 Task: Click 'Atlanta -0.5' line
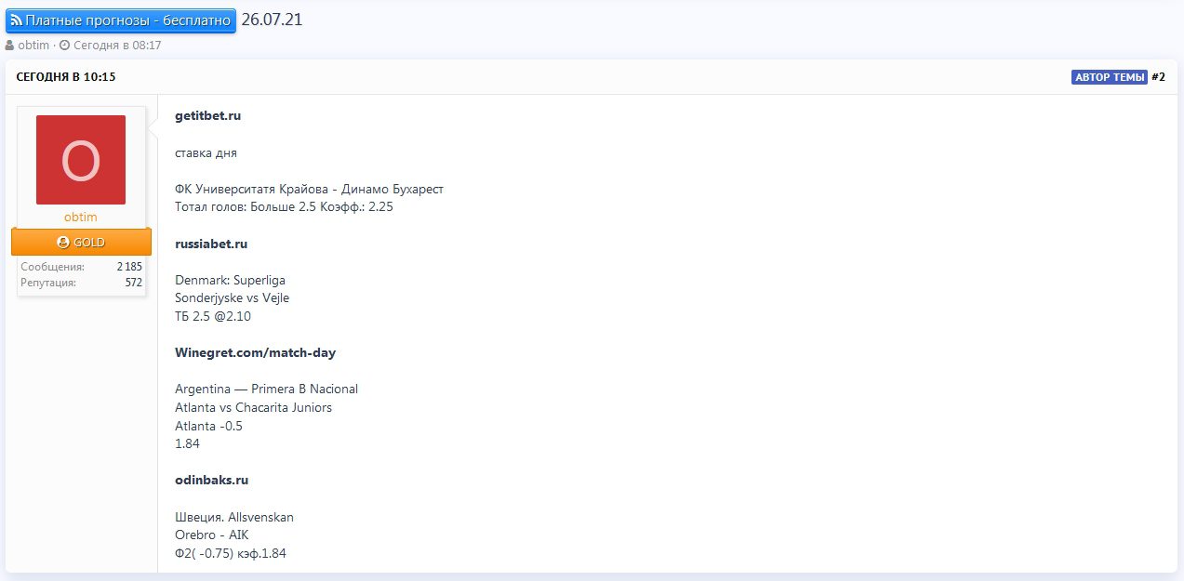(x=208, y=426)
